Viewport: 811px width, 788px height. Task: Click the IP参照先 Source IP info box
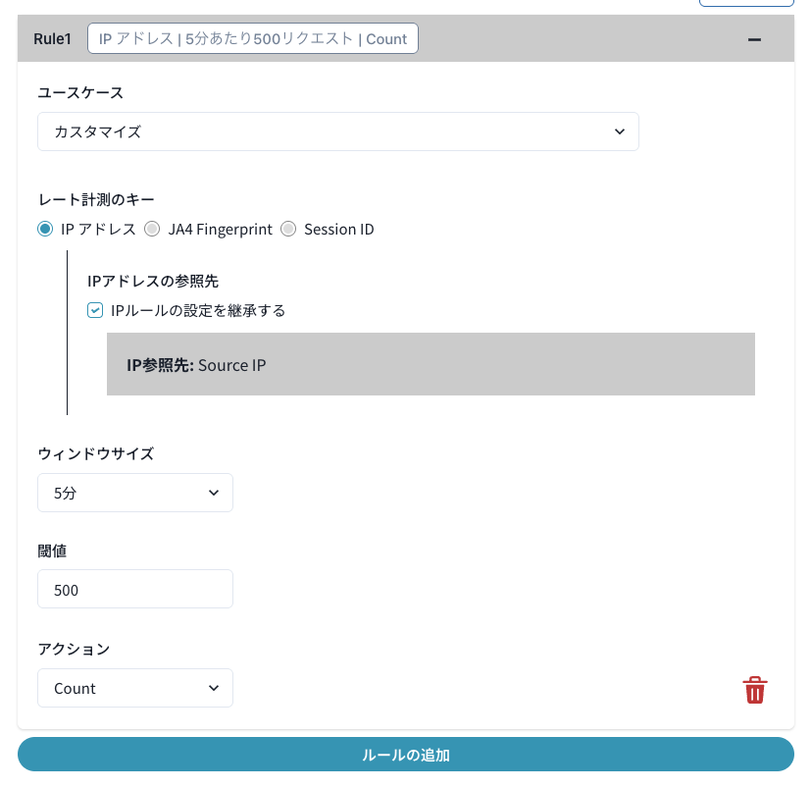[x=431, y=364]
